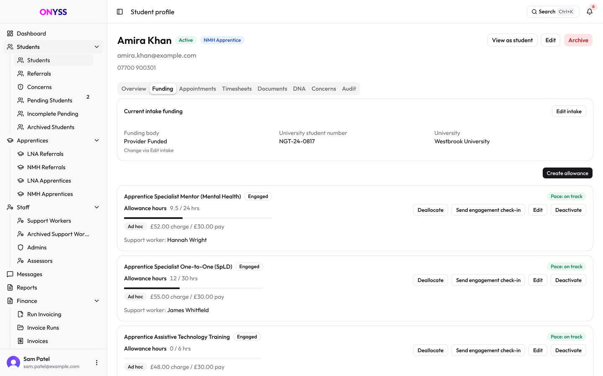Click the SpLD allowance hours progress bar

click(193, 288)
